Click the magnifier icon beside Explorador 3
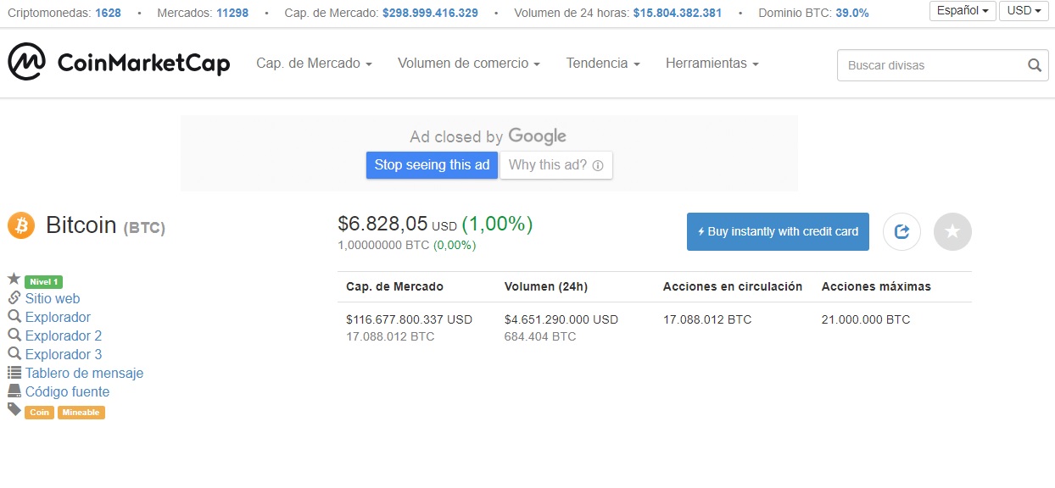 [x=14, y=353]
